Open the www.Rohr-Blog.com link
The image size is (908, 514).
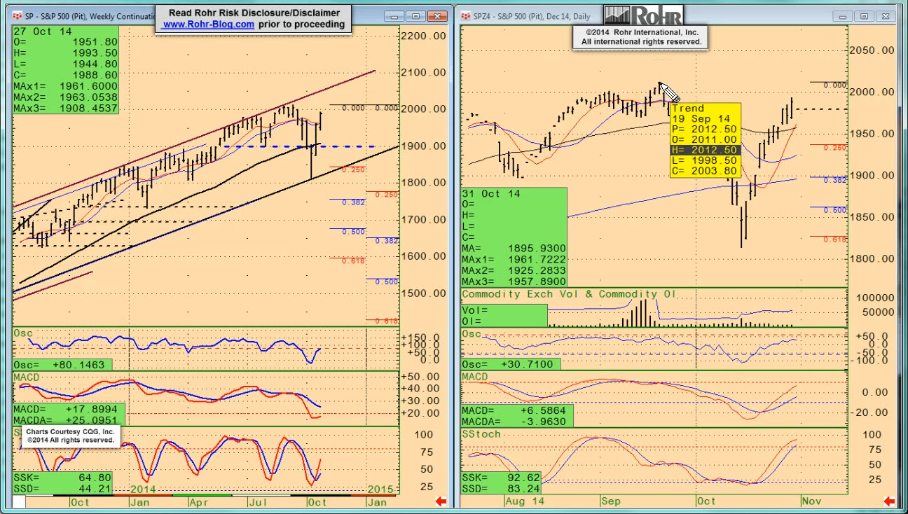[x=208, y=24]
